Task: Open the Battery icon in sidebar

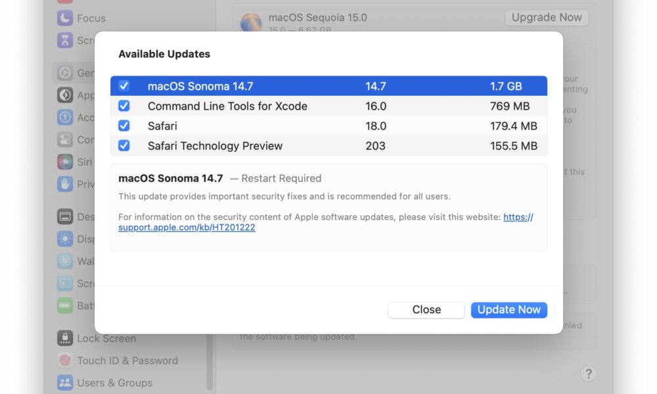Action: (65, 305)
